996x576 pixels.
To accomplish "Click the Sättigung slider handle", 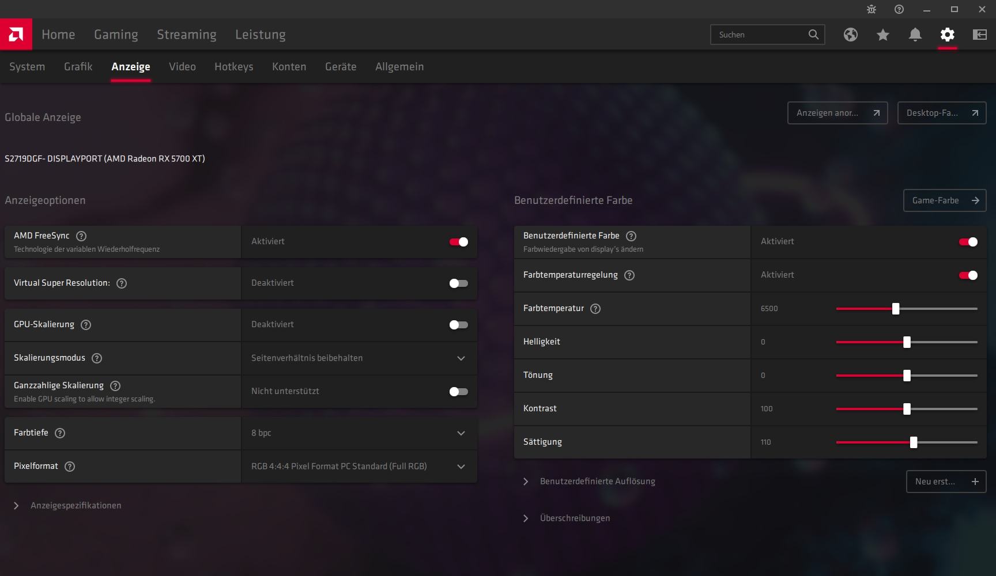I will [x=914, y=442].
